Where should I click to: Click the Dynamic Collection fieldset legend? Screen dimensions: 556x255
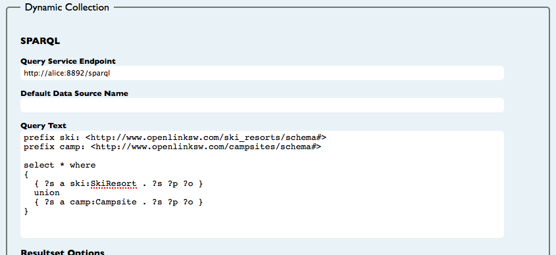click(x=67, y=7)
